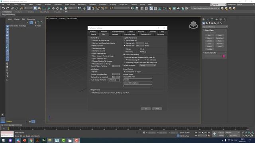Open the project path dropdown in toolbar

pos(205,8)
